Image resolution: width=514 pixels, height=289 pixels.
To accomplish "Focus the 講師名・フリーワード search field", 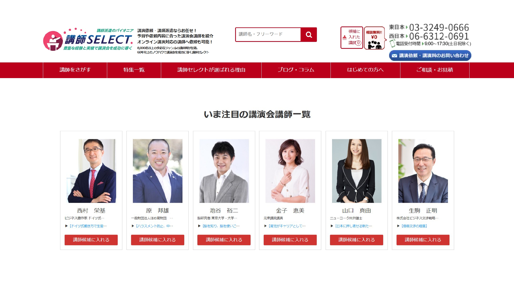I will (268, 35).
